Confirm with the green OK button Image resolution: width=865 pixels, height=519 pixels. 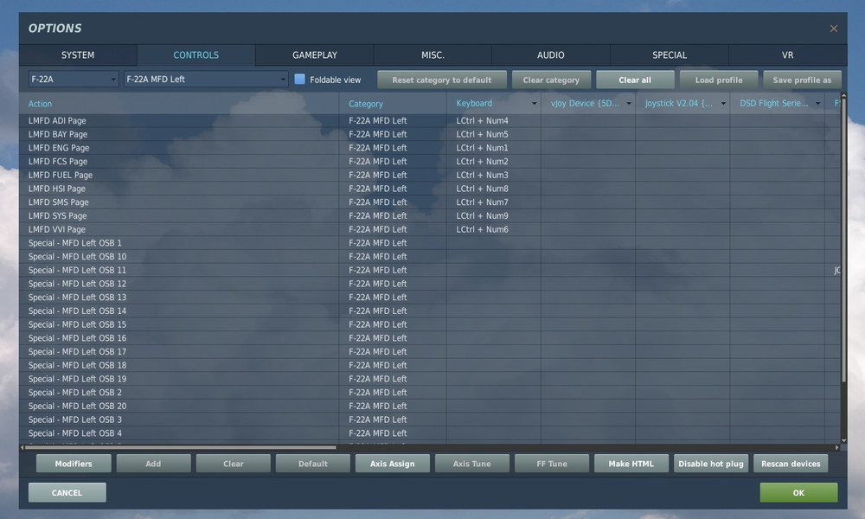(x=798, y=492)
